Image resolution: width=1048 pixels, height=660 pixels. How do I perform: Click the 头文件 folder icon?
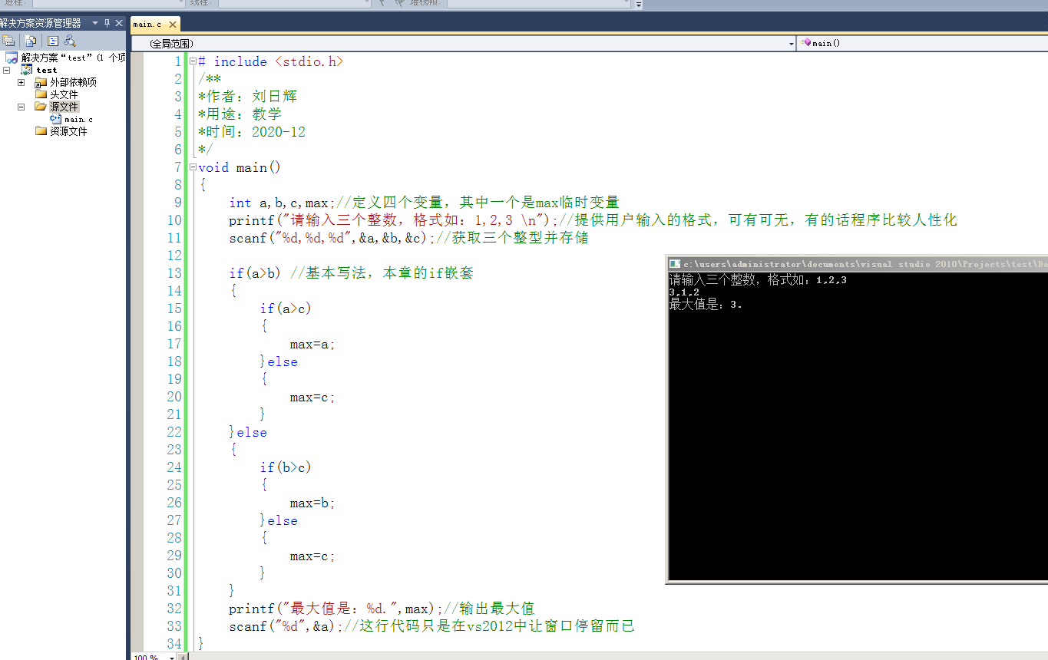tap(41, 94)
